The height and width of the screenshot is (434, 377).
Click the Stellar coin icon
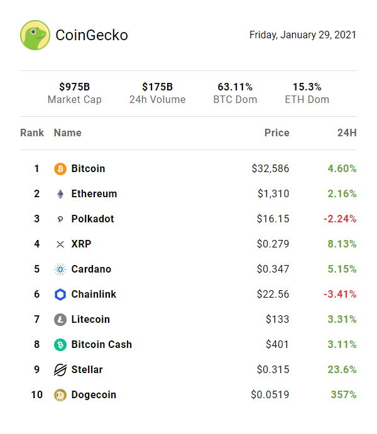pos(60,370)
